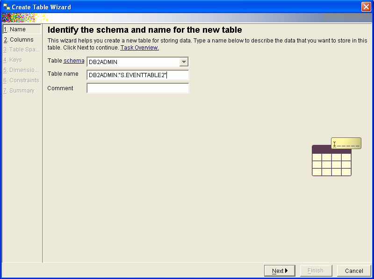The height and width of the screenshot is (279, 374).
Task: Cancel the Create Table Wizard
Action: [354, 271]
